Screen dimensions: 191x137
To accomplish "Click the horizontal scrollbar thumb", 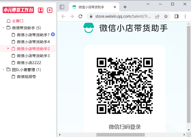I will 120,135.
